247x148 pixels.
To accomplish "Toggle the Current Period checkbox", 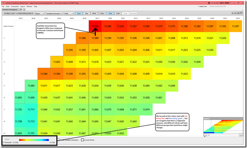I will pos(82,140).
